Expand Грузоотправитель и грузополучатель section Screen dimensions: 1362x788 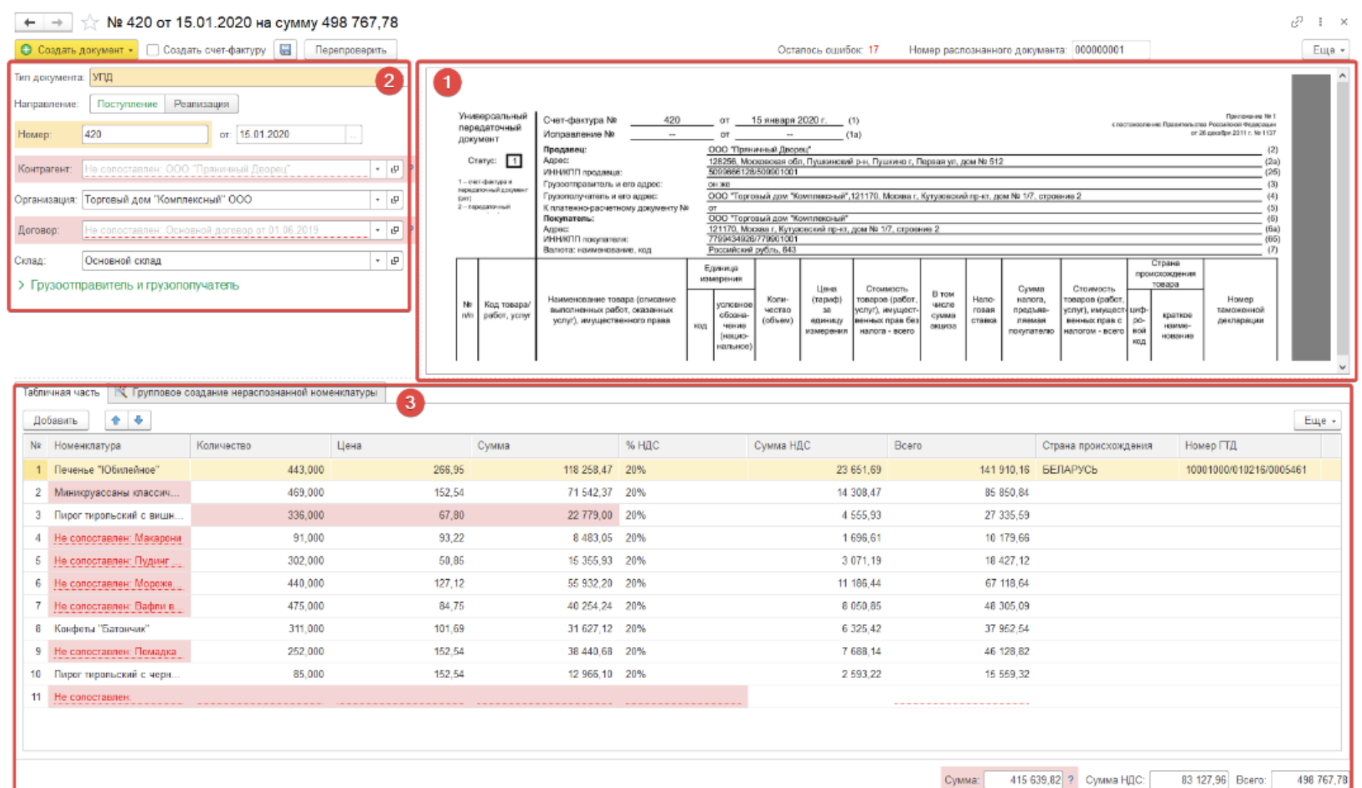(134, 285)
